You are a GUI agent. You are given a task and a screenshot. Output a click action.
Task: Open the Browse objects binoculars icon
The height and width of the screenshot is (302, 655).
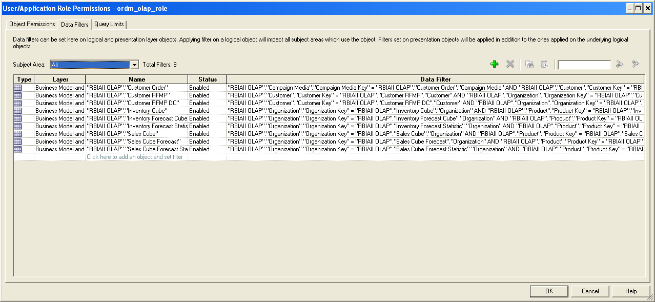(529, 64)
